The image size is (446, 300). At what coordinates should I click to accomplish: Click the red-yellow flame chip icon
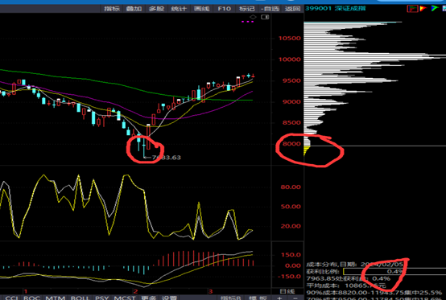coord(423,9)
